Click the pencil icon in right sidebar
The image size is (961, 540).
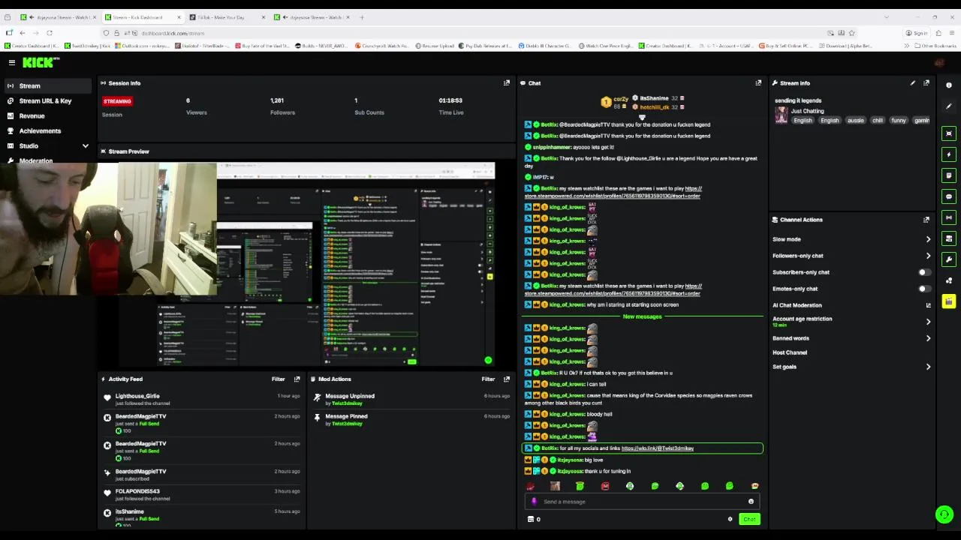pyautogui.click(x=949, y=106)
